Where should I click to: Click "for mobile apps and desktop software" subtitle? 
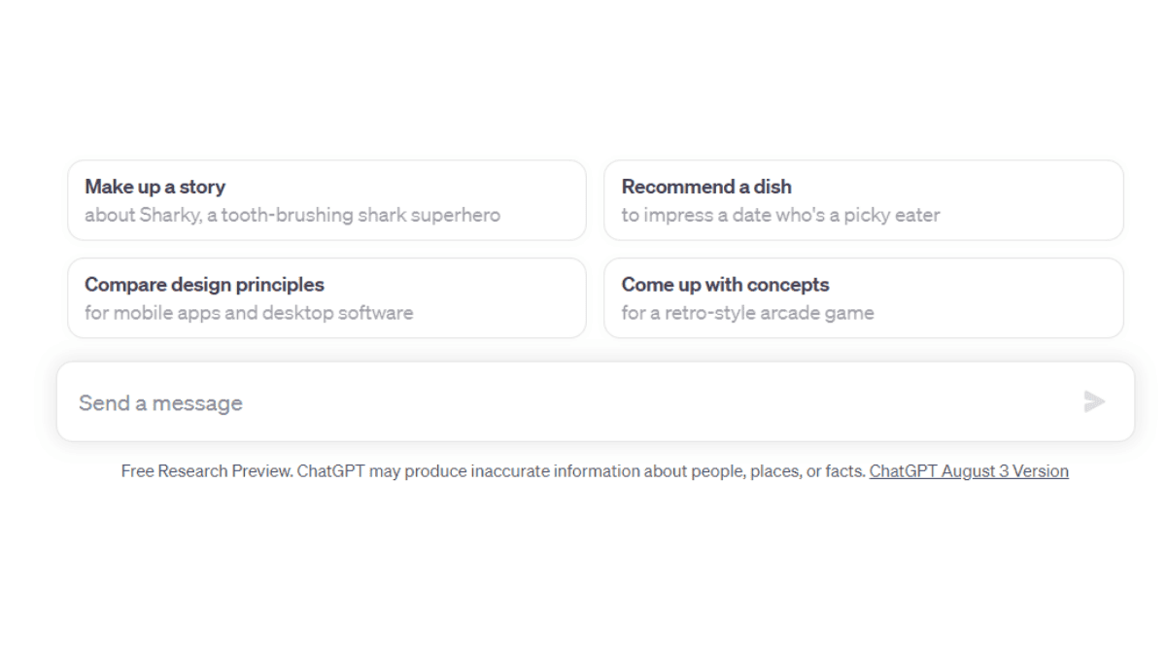coord(249,313)
